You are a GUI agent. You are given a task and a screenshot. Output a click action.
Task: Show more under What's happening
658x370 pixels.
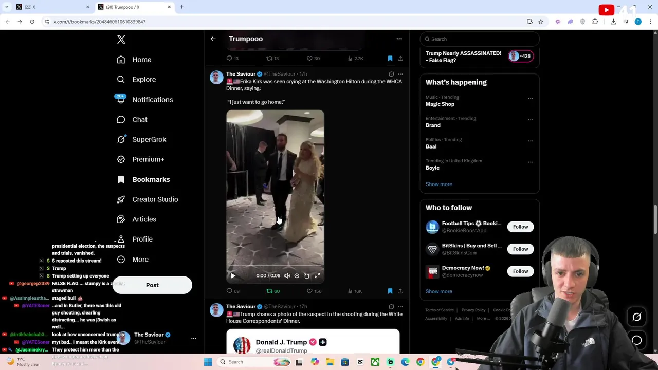(438, 184)
